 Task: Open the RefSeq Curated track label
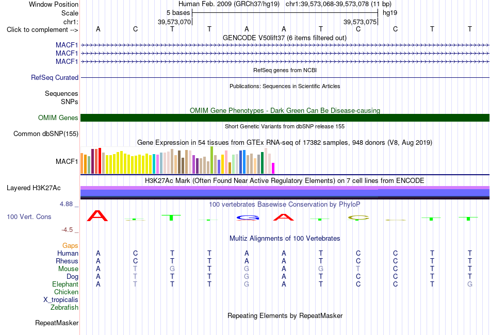(54, 77)
